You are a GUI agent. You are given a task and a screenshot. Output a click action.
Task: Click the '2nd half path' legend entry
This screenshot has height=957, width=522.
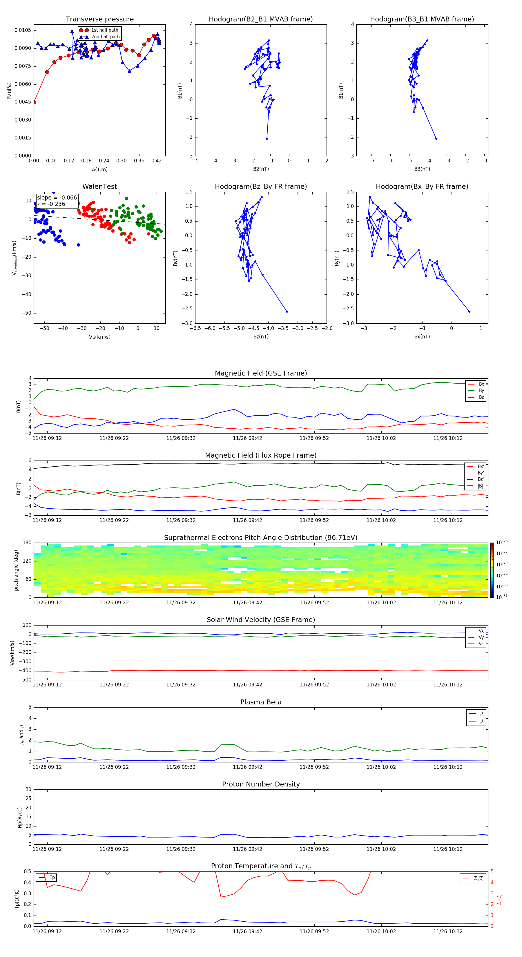[99, 37]
